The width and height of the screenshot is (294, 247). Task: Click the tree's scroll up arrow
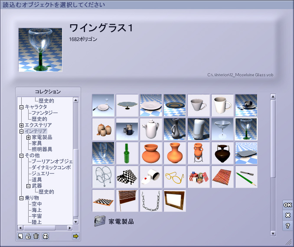click(x=76, y=100)
